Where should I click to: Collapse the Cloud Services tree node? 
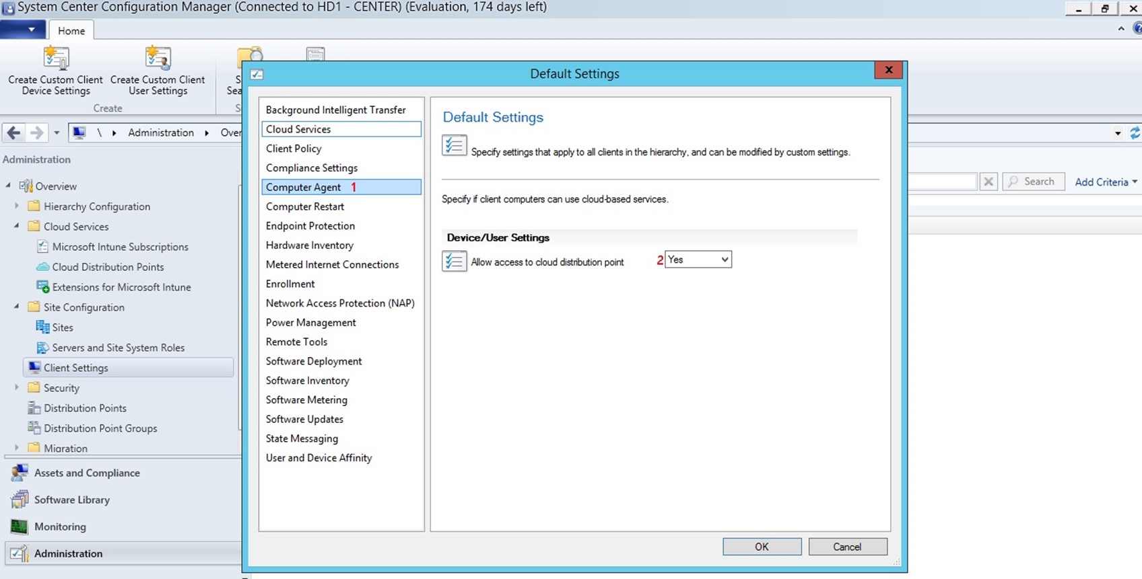(x=17, y=226)
